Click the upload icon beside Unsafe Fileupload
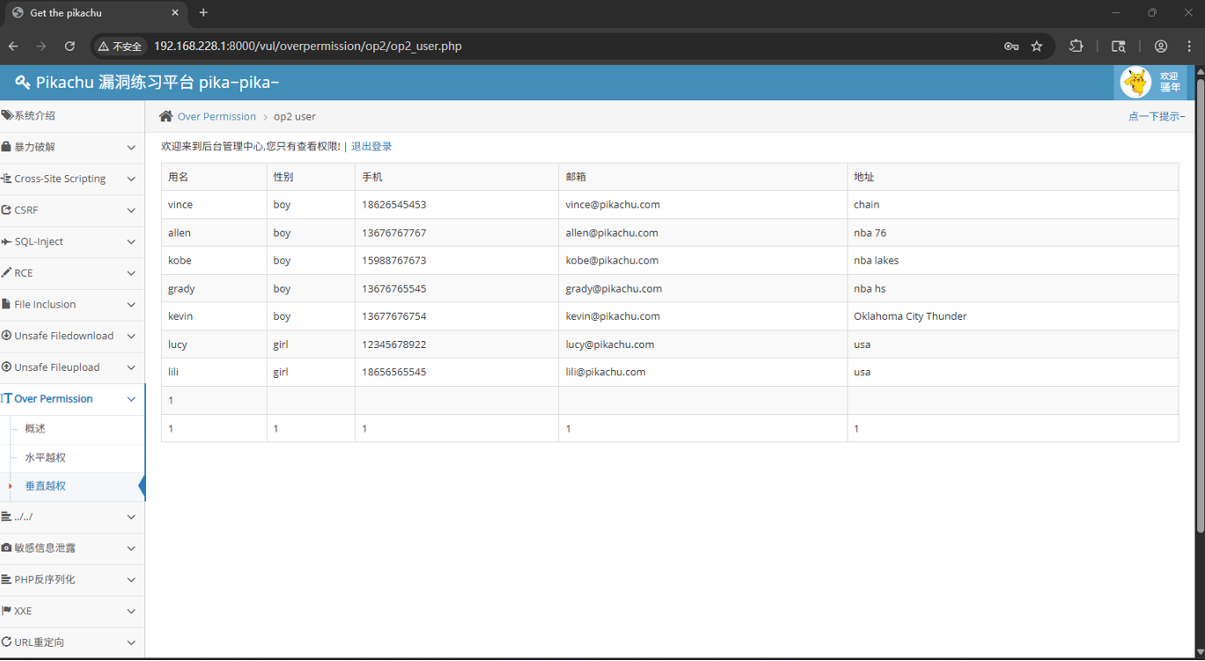Viewport: 1205px width, 661px height. point(6,367)
